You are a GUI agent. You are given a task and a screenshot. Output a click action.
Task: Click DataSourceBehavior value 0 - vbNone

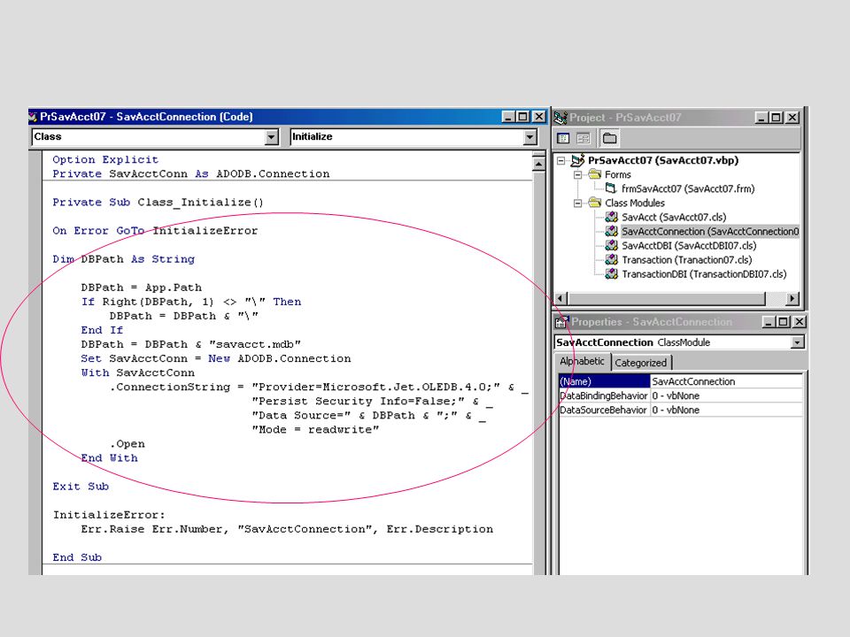[726, 410]
